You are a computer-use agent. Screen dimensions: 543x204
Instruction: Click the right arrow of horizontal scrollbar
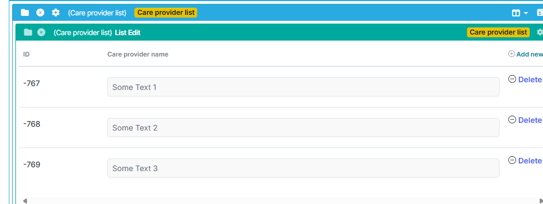(x=541, y=201)
